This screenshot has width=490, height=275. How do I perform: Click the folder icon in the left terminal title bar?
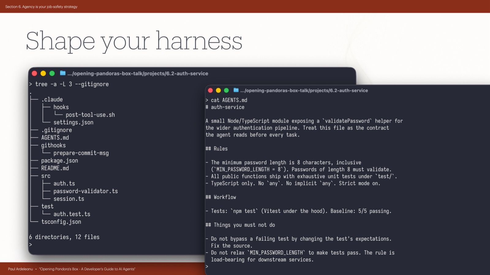[x=63, y=73]
